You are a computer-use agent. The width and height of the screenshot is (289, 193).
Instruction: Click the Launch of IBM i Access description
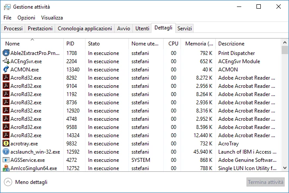coord(247,152)
